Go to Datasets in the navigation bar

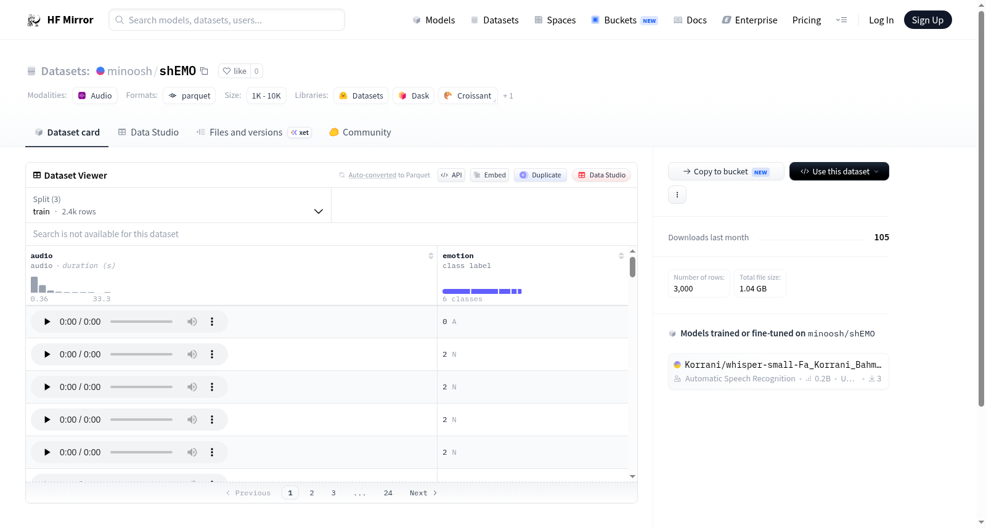[x=494, y=20]
